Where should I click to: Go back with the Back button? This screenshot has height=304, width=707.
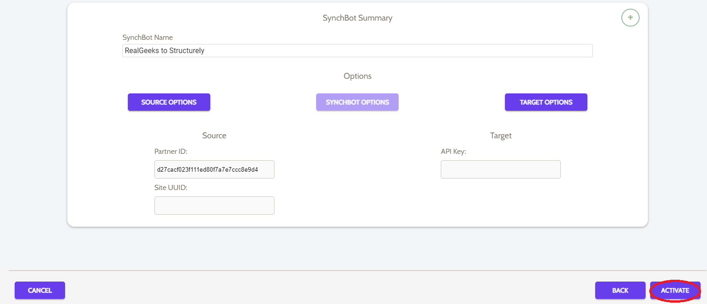(620, 290)
